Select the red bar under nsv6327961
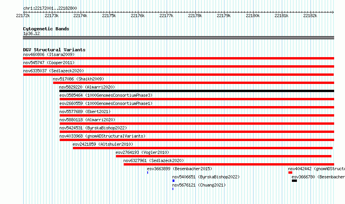 [x=229, y=164]
